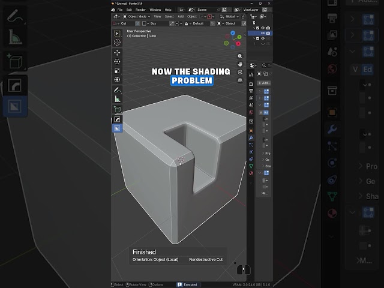384x288 pixels.
Task: Open the viewport Add menu
Action: [181, 17]
